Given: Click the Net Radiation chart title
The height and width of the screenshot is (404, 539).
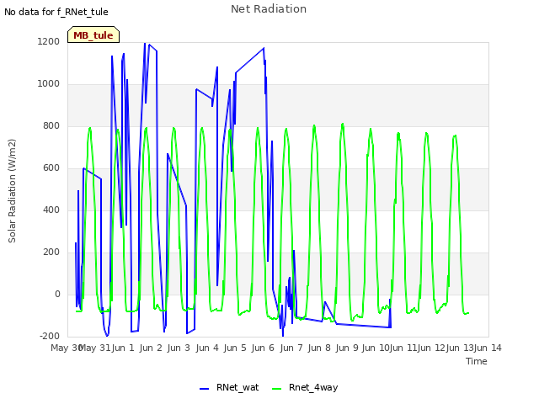Looking at the screenshot, I should pyautogui.click(x=269, y=9).
